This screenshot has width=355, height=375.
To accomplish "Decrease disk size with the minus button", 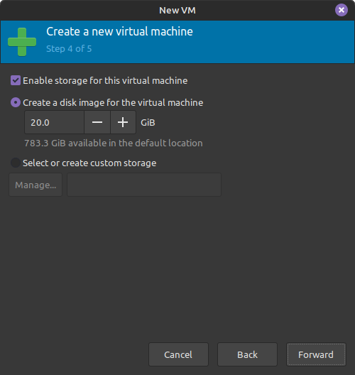I will pyautogui.click(x=97, y=122).
